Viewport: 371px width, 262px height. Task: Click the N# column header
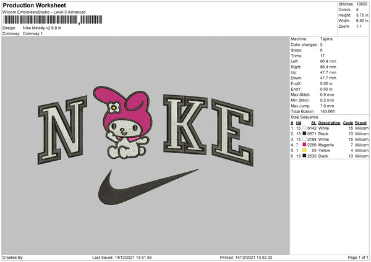coord(299,123)
